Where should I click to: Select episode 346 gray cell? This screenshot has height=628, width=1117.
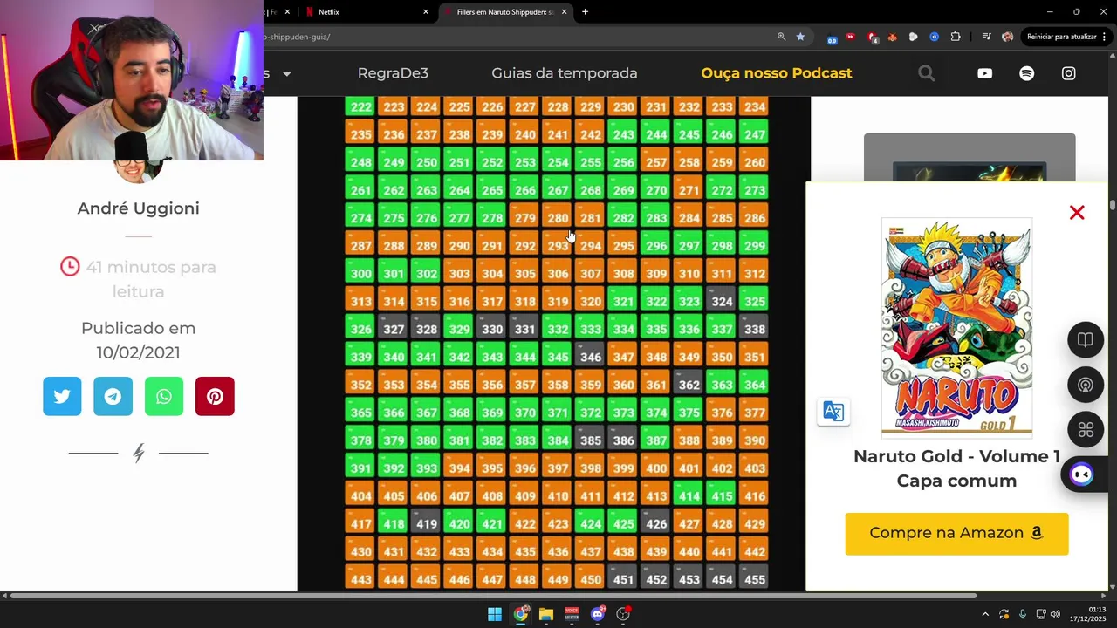point(591,358)
